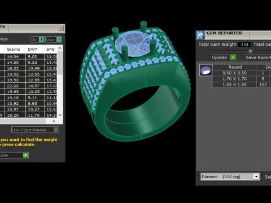Click the green Update arrow icon
Image resolution: width=271 pixels, height=203 pixels.
click(233, 58)
